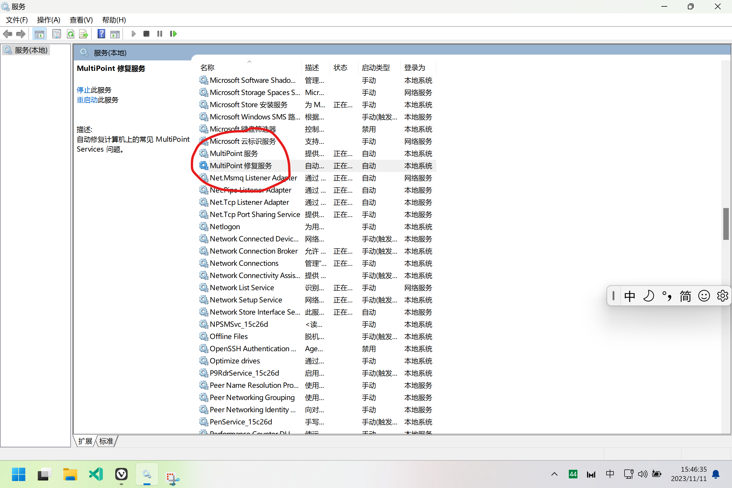Open IME settings gear icon
732x488 pixels.
point(722,296)
